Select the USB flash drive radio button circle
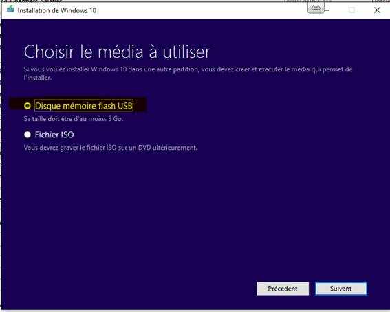This screenshot has width=390, height=312. point(28,106)
